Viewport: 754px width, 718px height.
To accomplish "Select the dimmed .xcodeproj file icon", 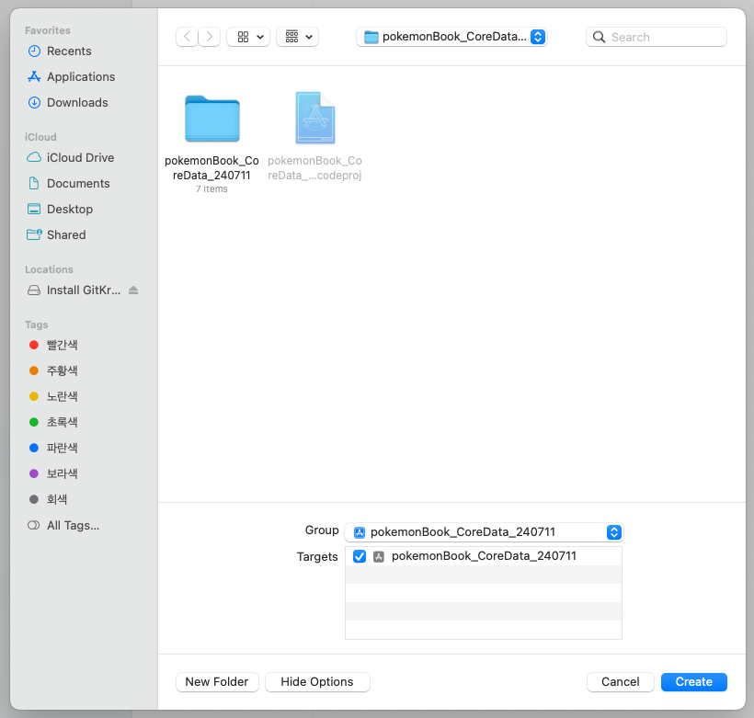I will (315, 118).
